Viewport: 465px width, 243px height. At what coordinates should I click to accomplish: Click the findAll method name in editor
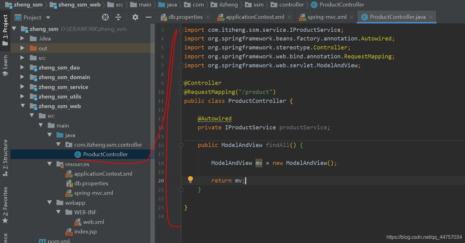(278, 145)
